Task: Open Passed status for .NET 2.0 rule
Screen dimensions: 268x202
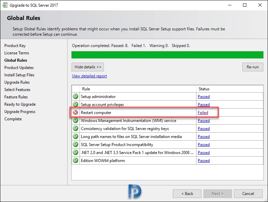Action: click(203, 153)
